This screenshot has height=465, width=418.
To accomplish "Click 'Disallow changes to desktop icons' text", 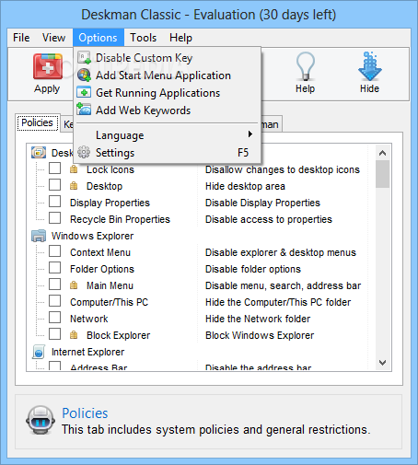I will coord(283,169).
